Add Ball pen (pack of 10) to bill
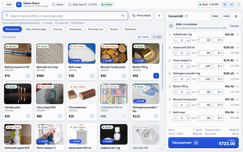The height and width of the screenshot is (152, 243). coord(28,76)
